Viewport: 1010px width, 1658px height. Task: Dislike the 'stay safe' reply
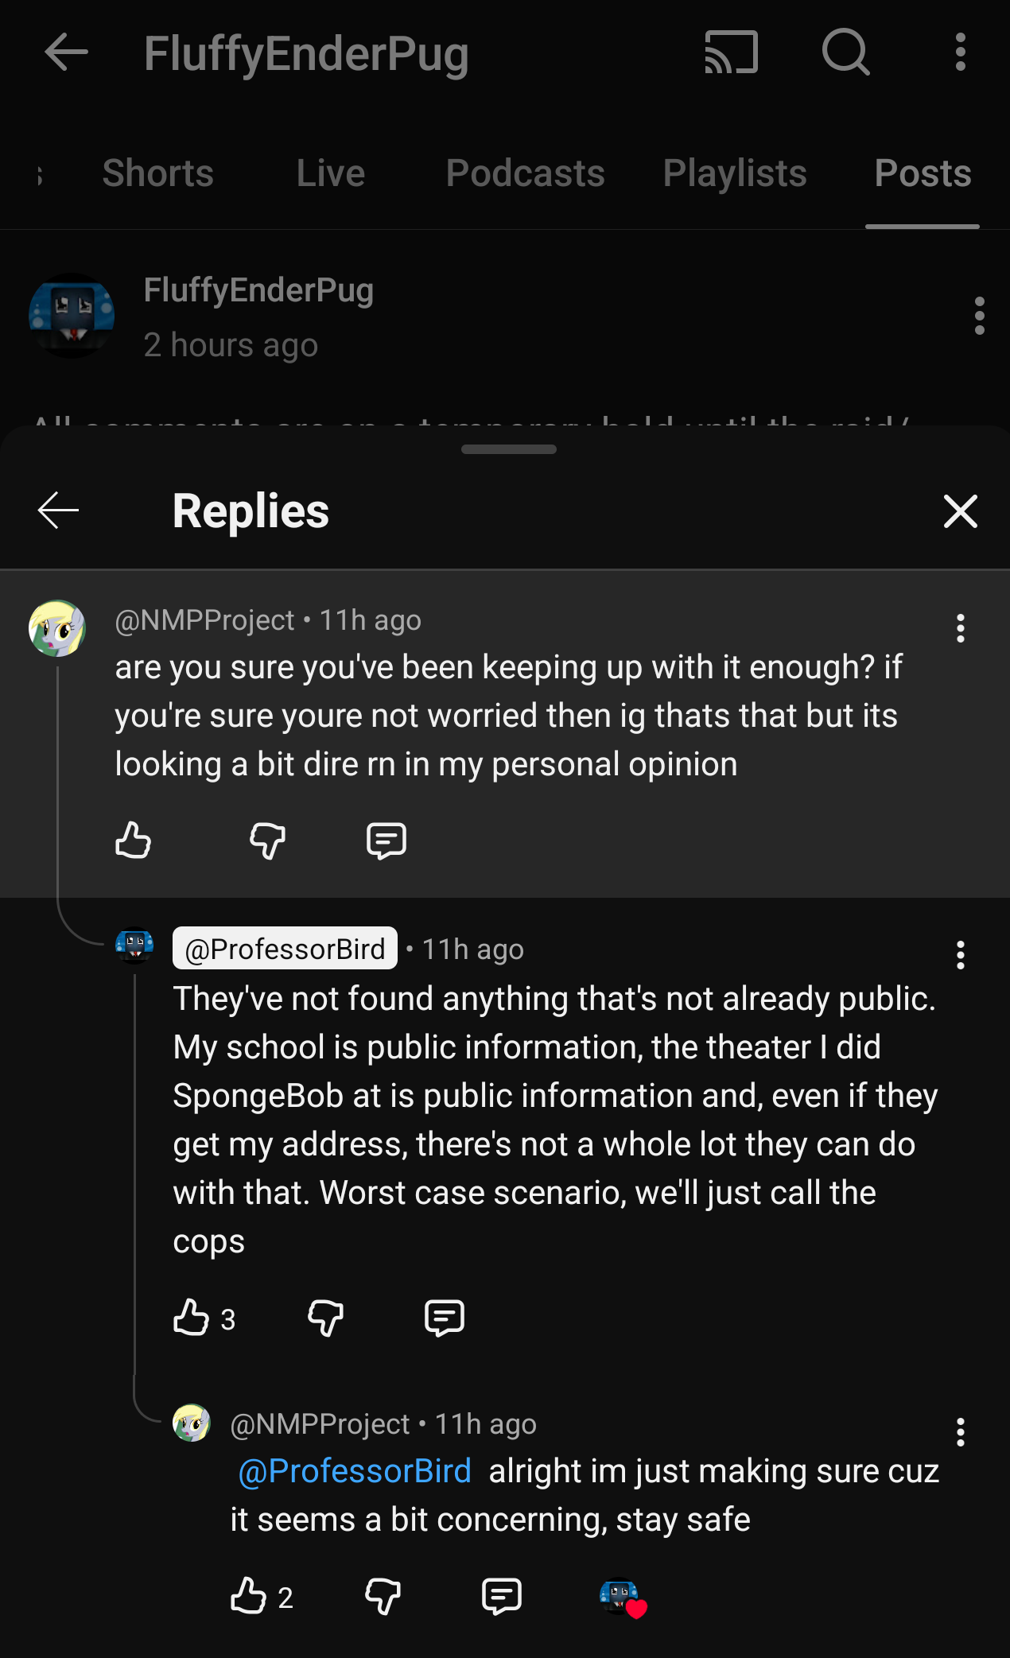coord(383,1596)
